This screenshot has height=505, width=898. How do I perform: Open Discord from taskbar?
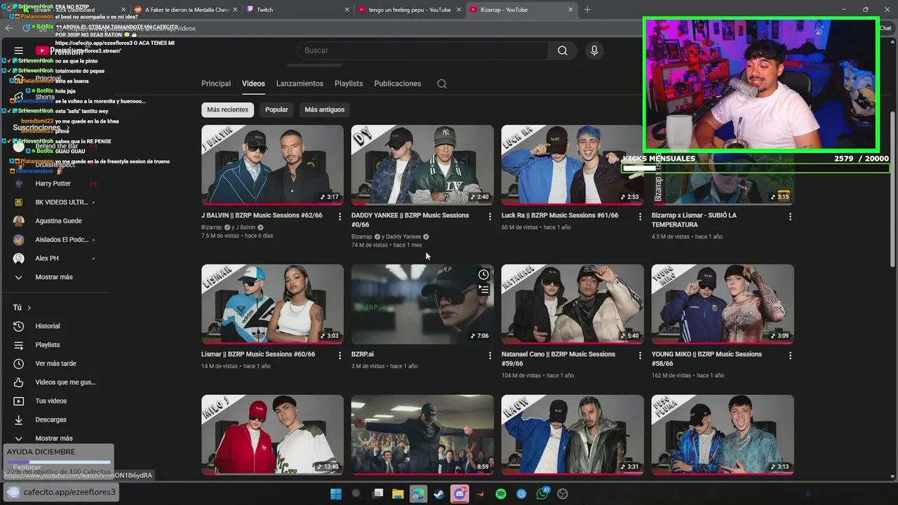tap(460, 494)
